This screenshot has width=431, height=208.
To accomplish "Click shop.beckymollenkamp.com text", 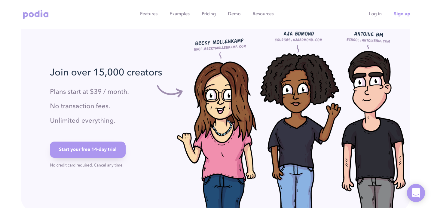I will pos(220,48).
